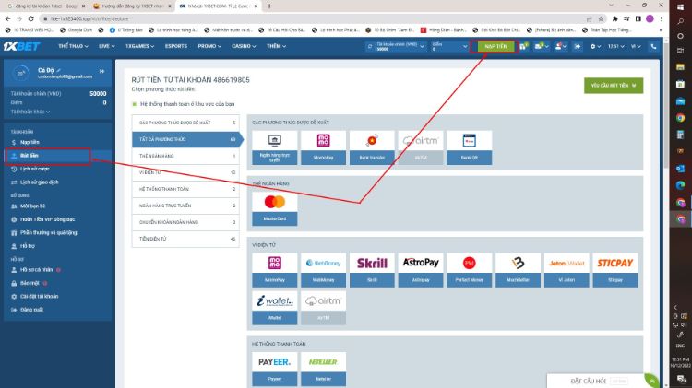The height and width of the screenshot is (388, 692).
Task: Open the THÊM dropdown
Action: tap(276, 46)
